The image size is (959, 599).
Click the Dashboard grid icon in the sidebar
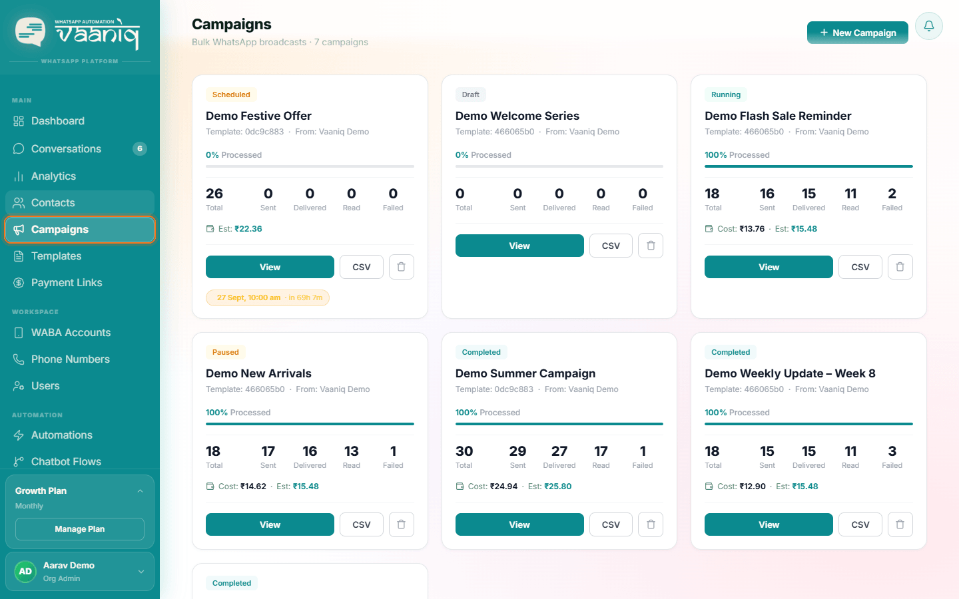[x=19, y=121]
